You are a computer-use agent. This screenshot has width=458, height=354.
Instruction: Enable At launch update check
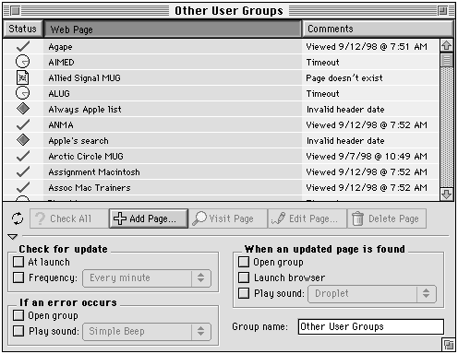click(18, 262)
